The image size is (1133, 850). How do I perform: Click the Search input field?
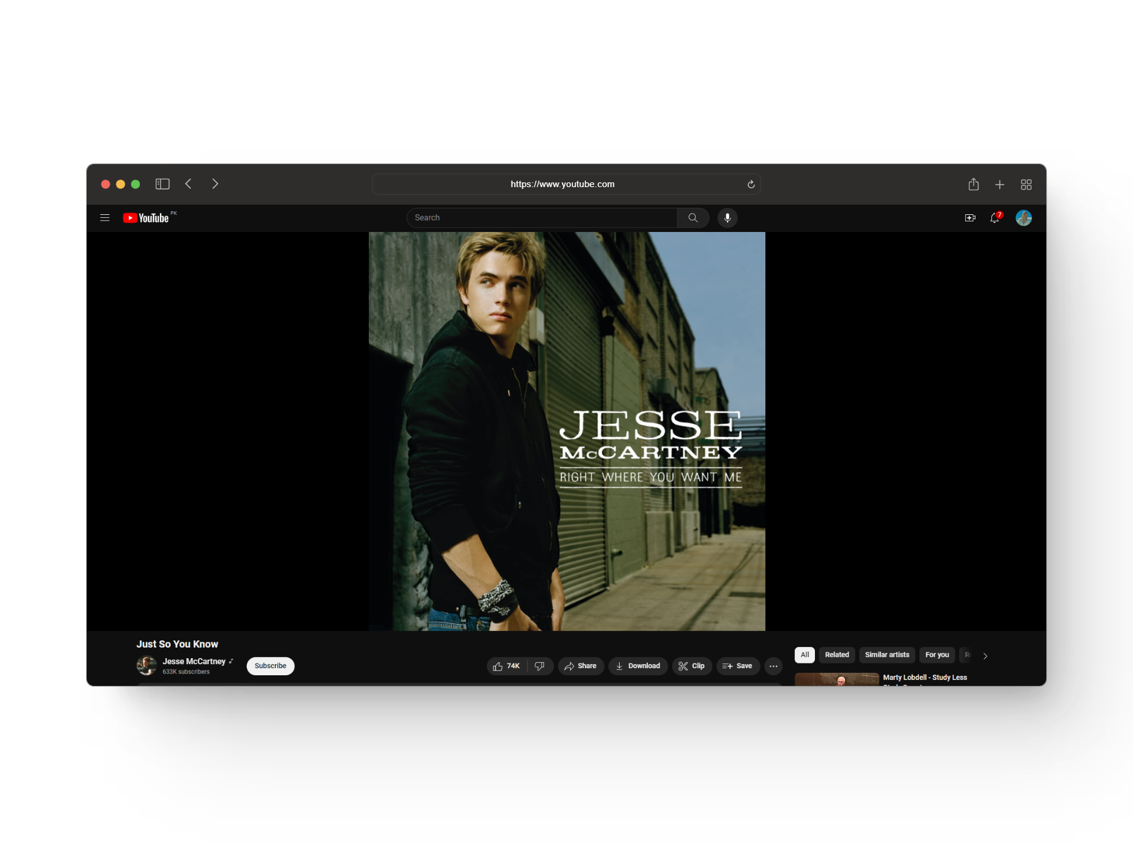pyautogui.click(x=542, y=218)
